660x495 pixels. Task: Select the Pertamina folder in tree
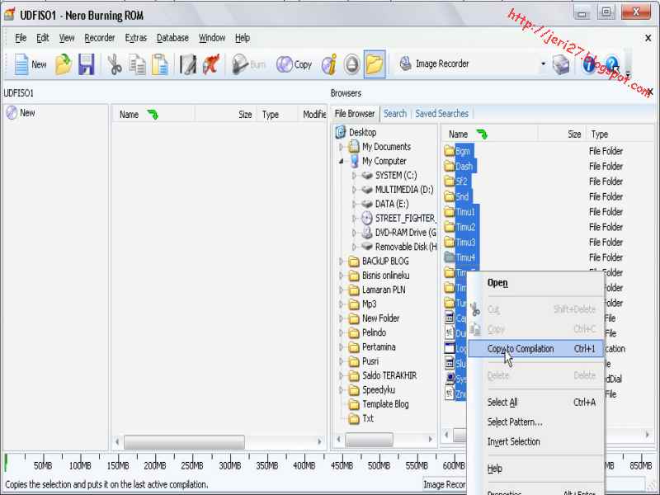(372, 347)
